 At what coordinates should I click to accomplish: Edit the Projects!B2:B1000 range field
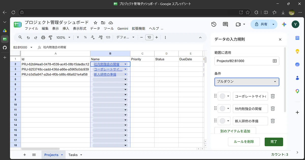(x=243, y=61)
